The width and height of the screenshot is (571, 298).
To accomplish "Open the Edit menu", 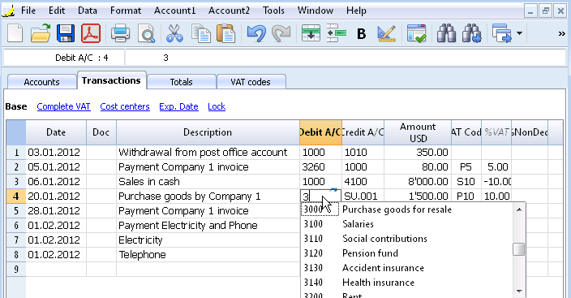I will 57,11.
